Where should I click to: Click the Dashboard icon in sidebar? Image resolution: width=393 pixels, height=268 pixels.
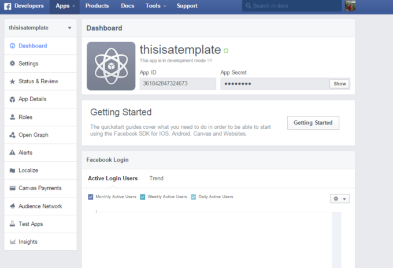[x=13, y=46]
